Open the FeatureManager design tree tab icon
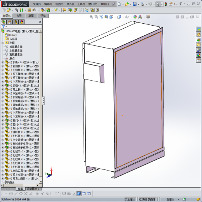This screenshot has height=202, width=202. pyautogui.click(x=3, y=22)
